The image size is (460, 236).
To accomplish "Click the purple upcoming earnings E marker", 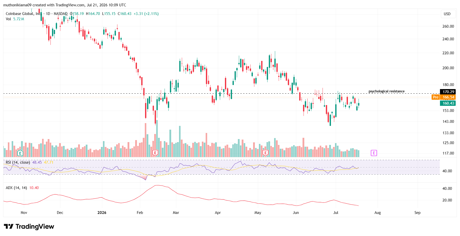I will (x=374, y=153).
